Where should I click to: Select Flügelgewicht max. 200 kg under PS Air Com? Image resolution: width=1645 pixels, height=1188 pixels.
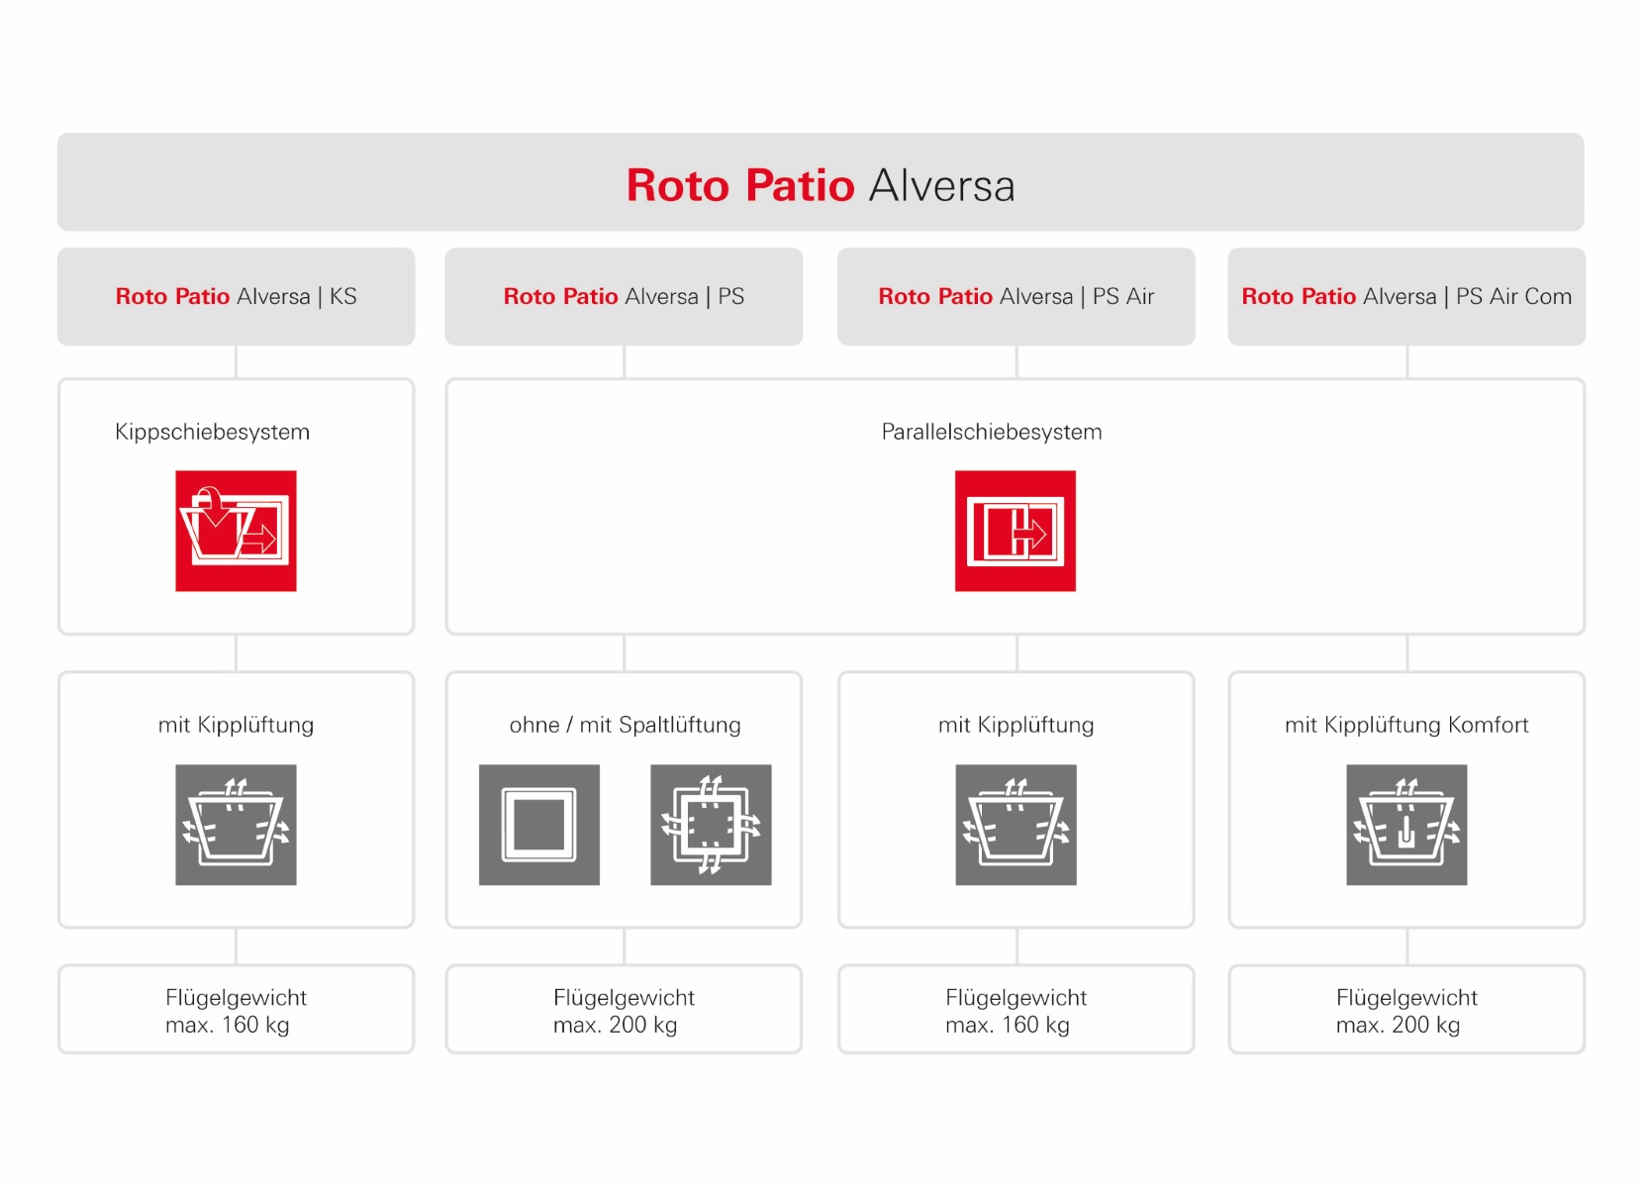point(1406,1010)
